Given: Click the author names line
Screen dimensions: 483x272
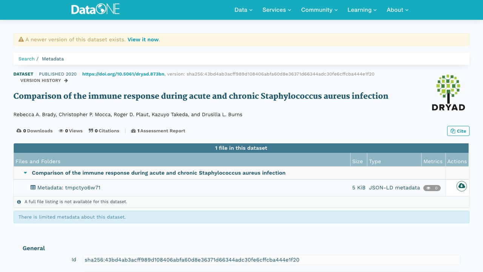Looking at the screenshot, I should [128, 114].
